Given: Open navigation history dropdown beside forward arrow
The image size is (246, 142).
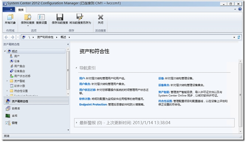Looking at the screenshot, I should [18, 37].
